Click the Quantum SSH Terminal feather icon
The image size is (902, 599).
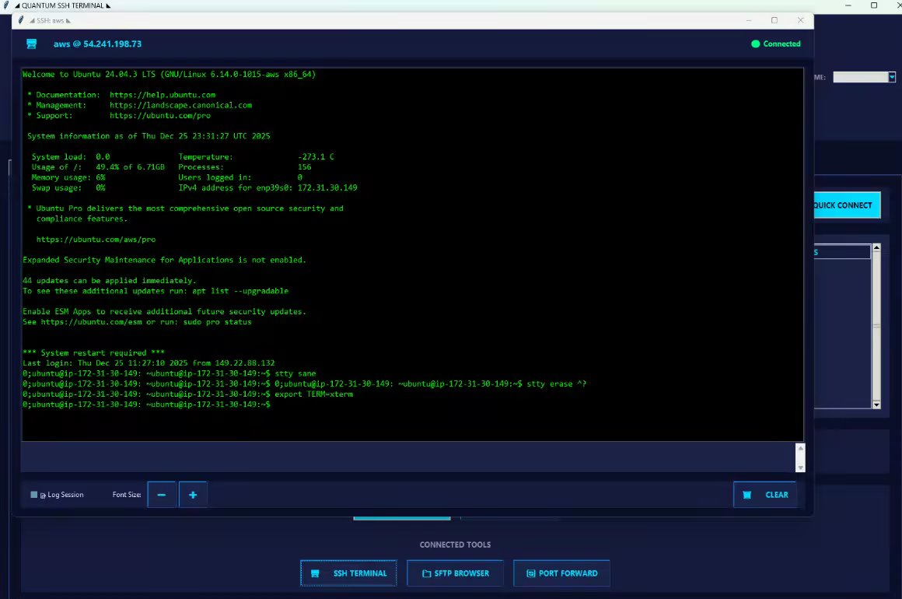point(6,5)
